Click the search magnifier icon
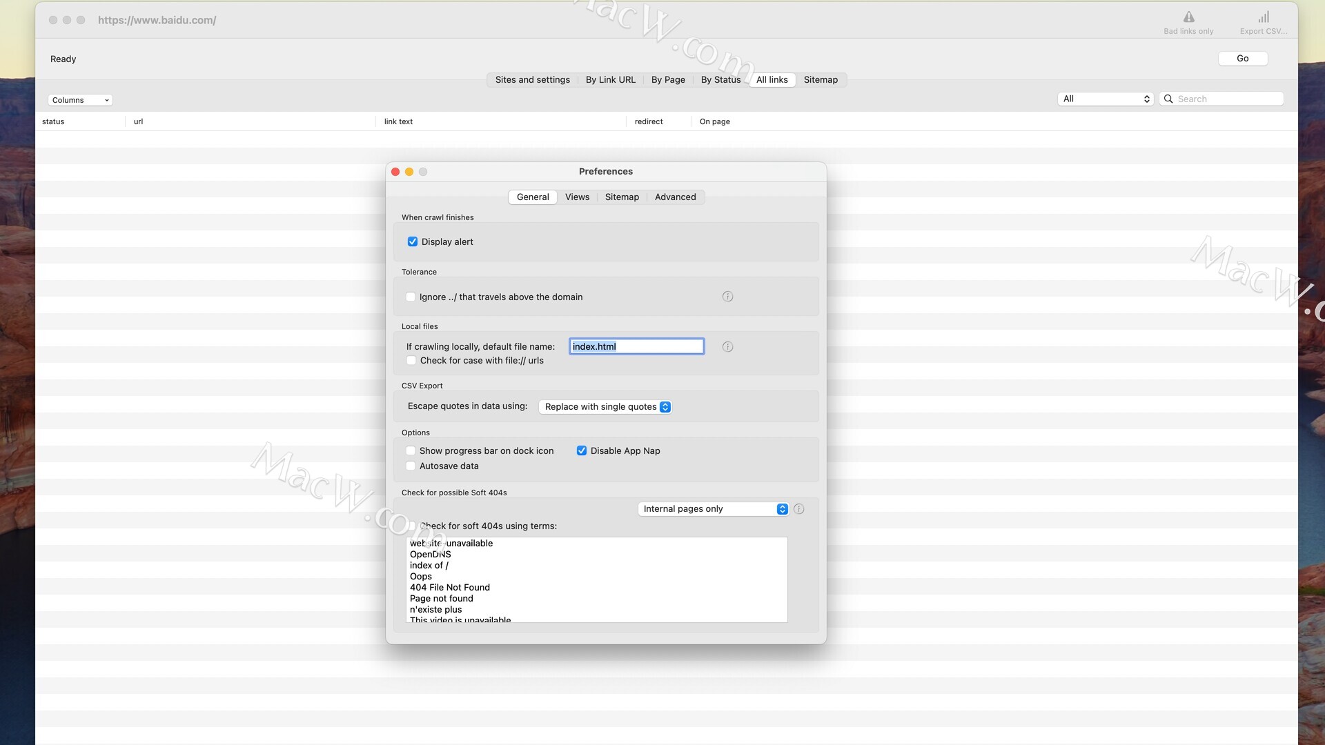This screenshot has height=745, width=1325. click(x=1168, y=99)
